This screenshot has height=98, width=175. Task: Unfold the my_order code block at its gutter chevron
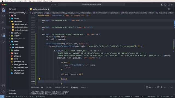37,20
